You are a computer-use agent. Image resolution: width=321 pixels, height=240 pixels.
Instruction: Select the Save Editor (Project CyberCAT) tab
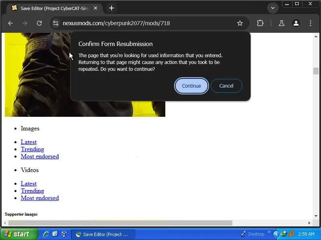pyautogui.click(x=54, y=8)
